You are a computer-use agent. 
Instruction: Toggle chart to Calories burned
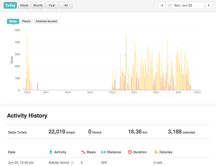46,21
